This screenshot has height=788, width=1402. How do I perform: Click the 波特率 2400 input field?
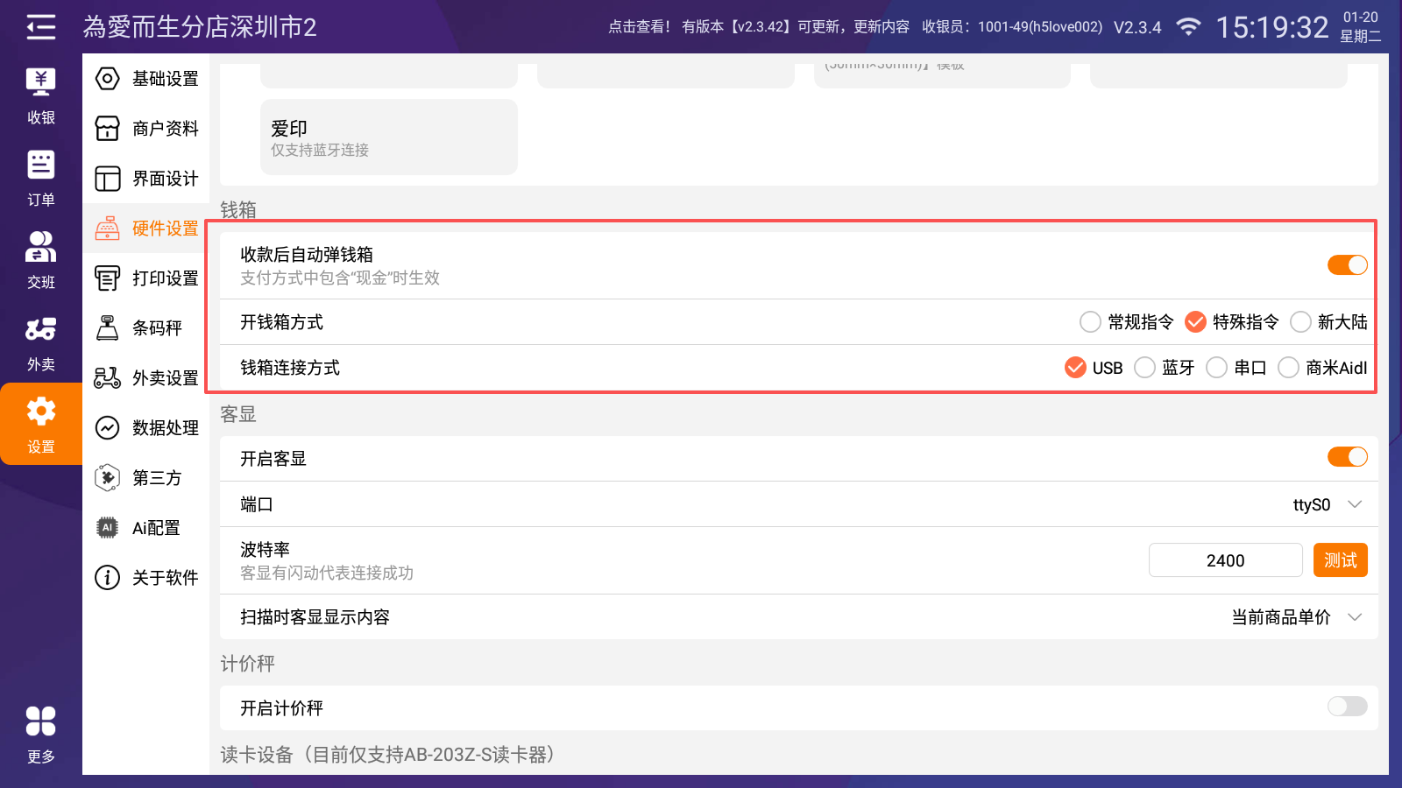click(1224, 560)
